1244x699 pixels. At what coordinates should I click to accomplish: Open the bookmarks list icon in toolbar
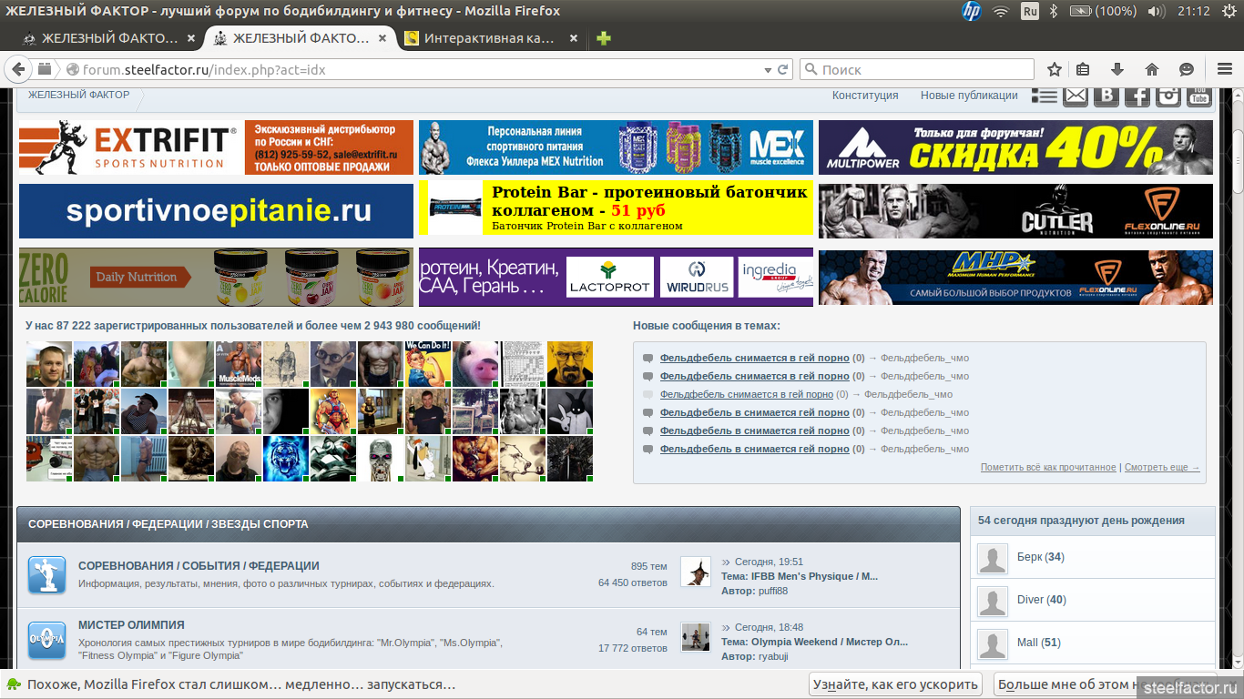1083,69
